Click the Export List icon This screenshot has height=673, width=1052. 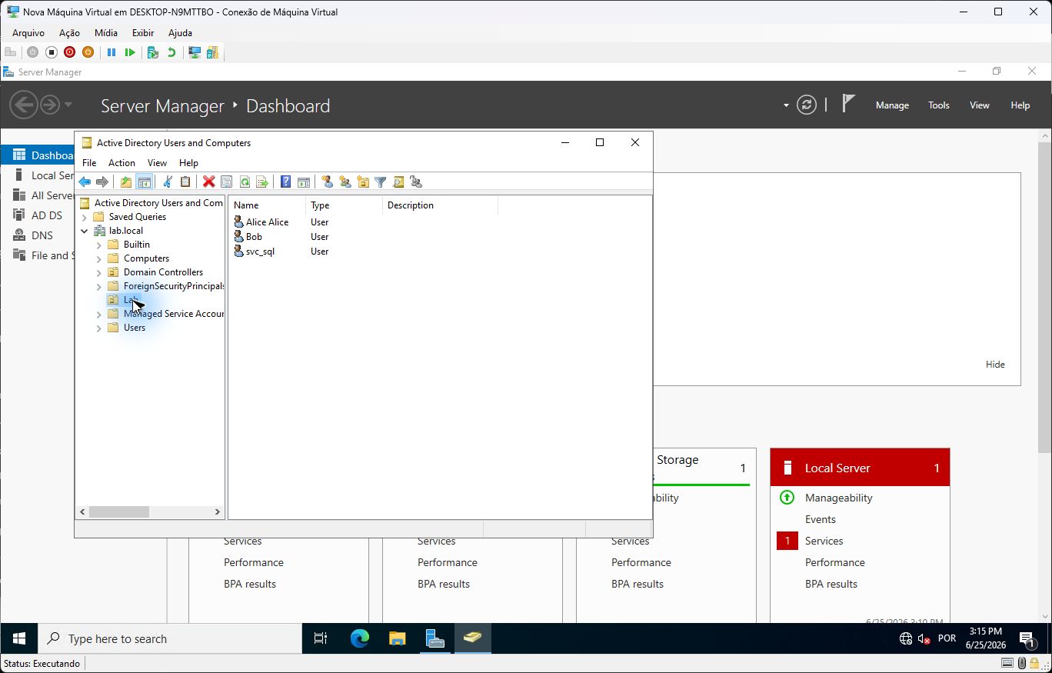[x=262, y=182]
